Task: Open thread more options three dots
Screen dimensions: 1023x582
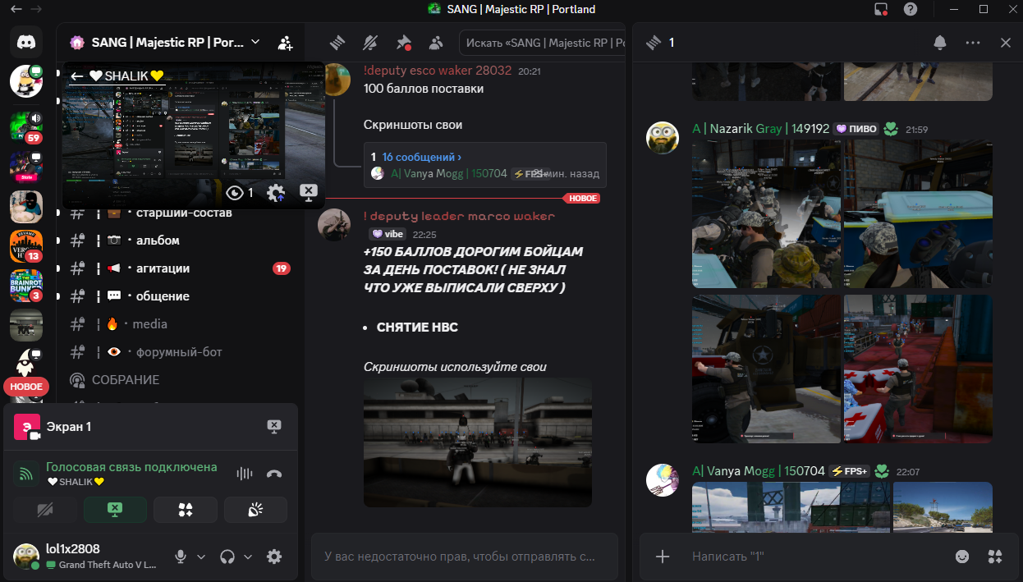Action: pyautogui.click(x=973, y=43)
